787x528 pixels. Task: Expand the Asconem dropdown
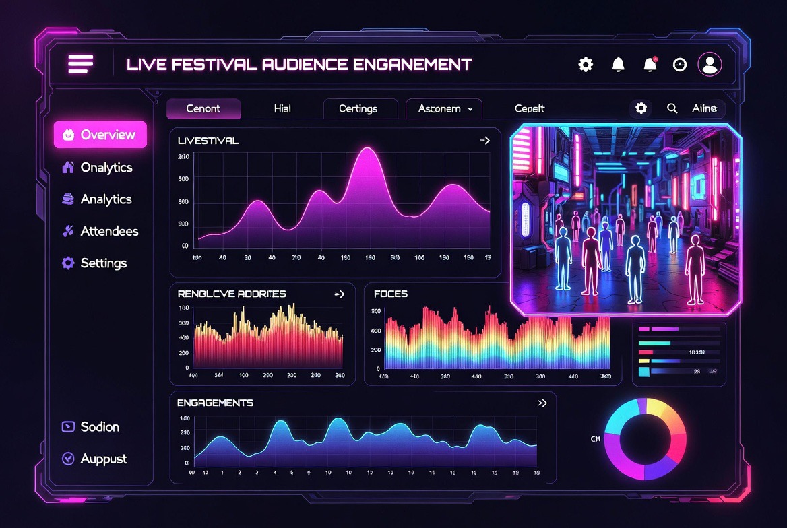coord(443,109)
